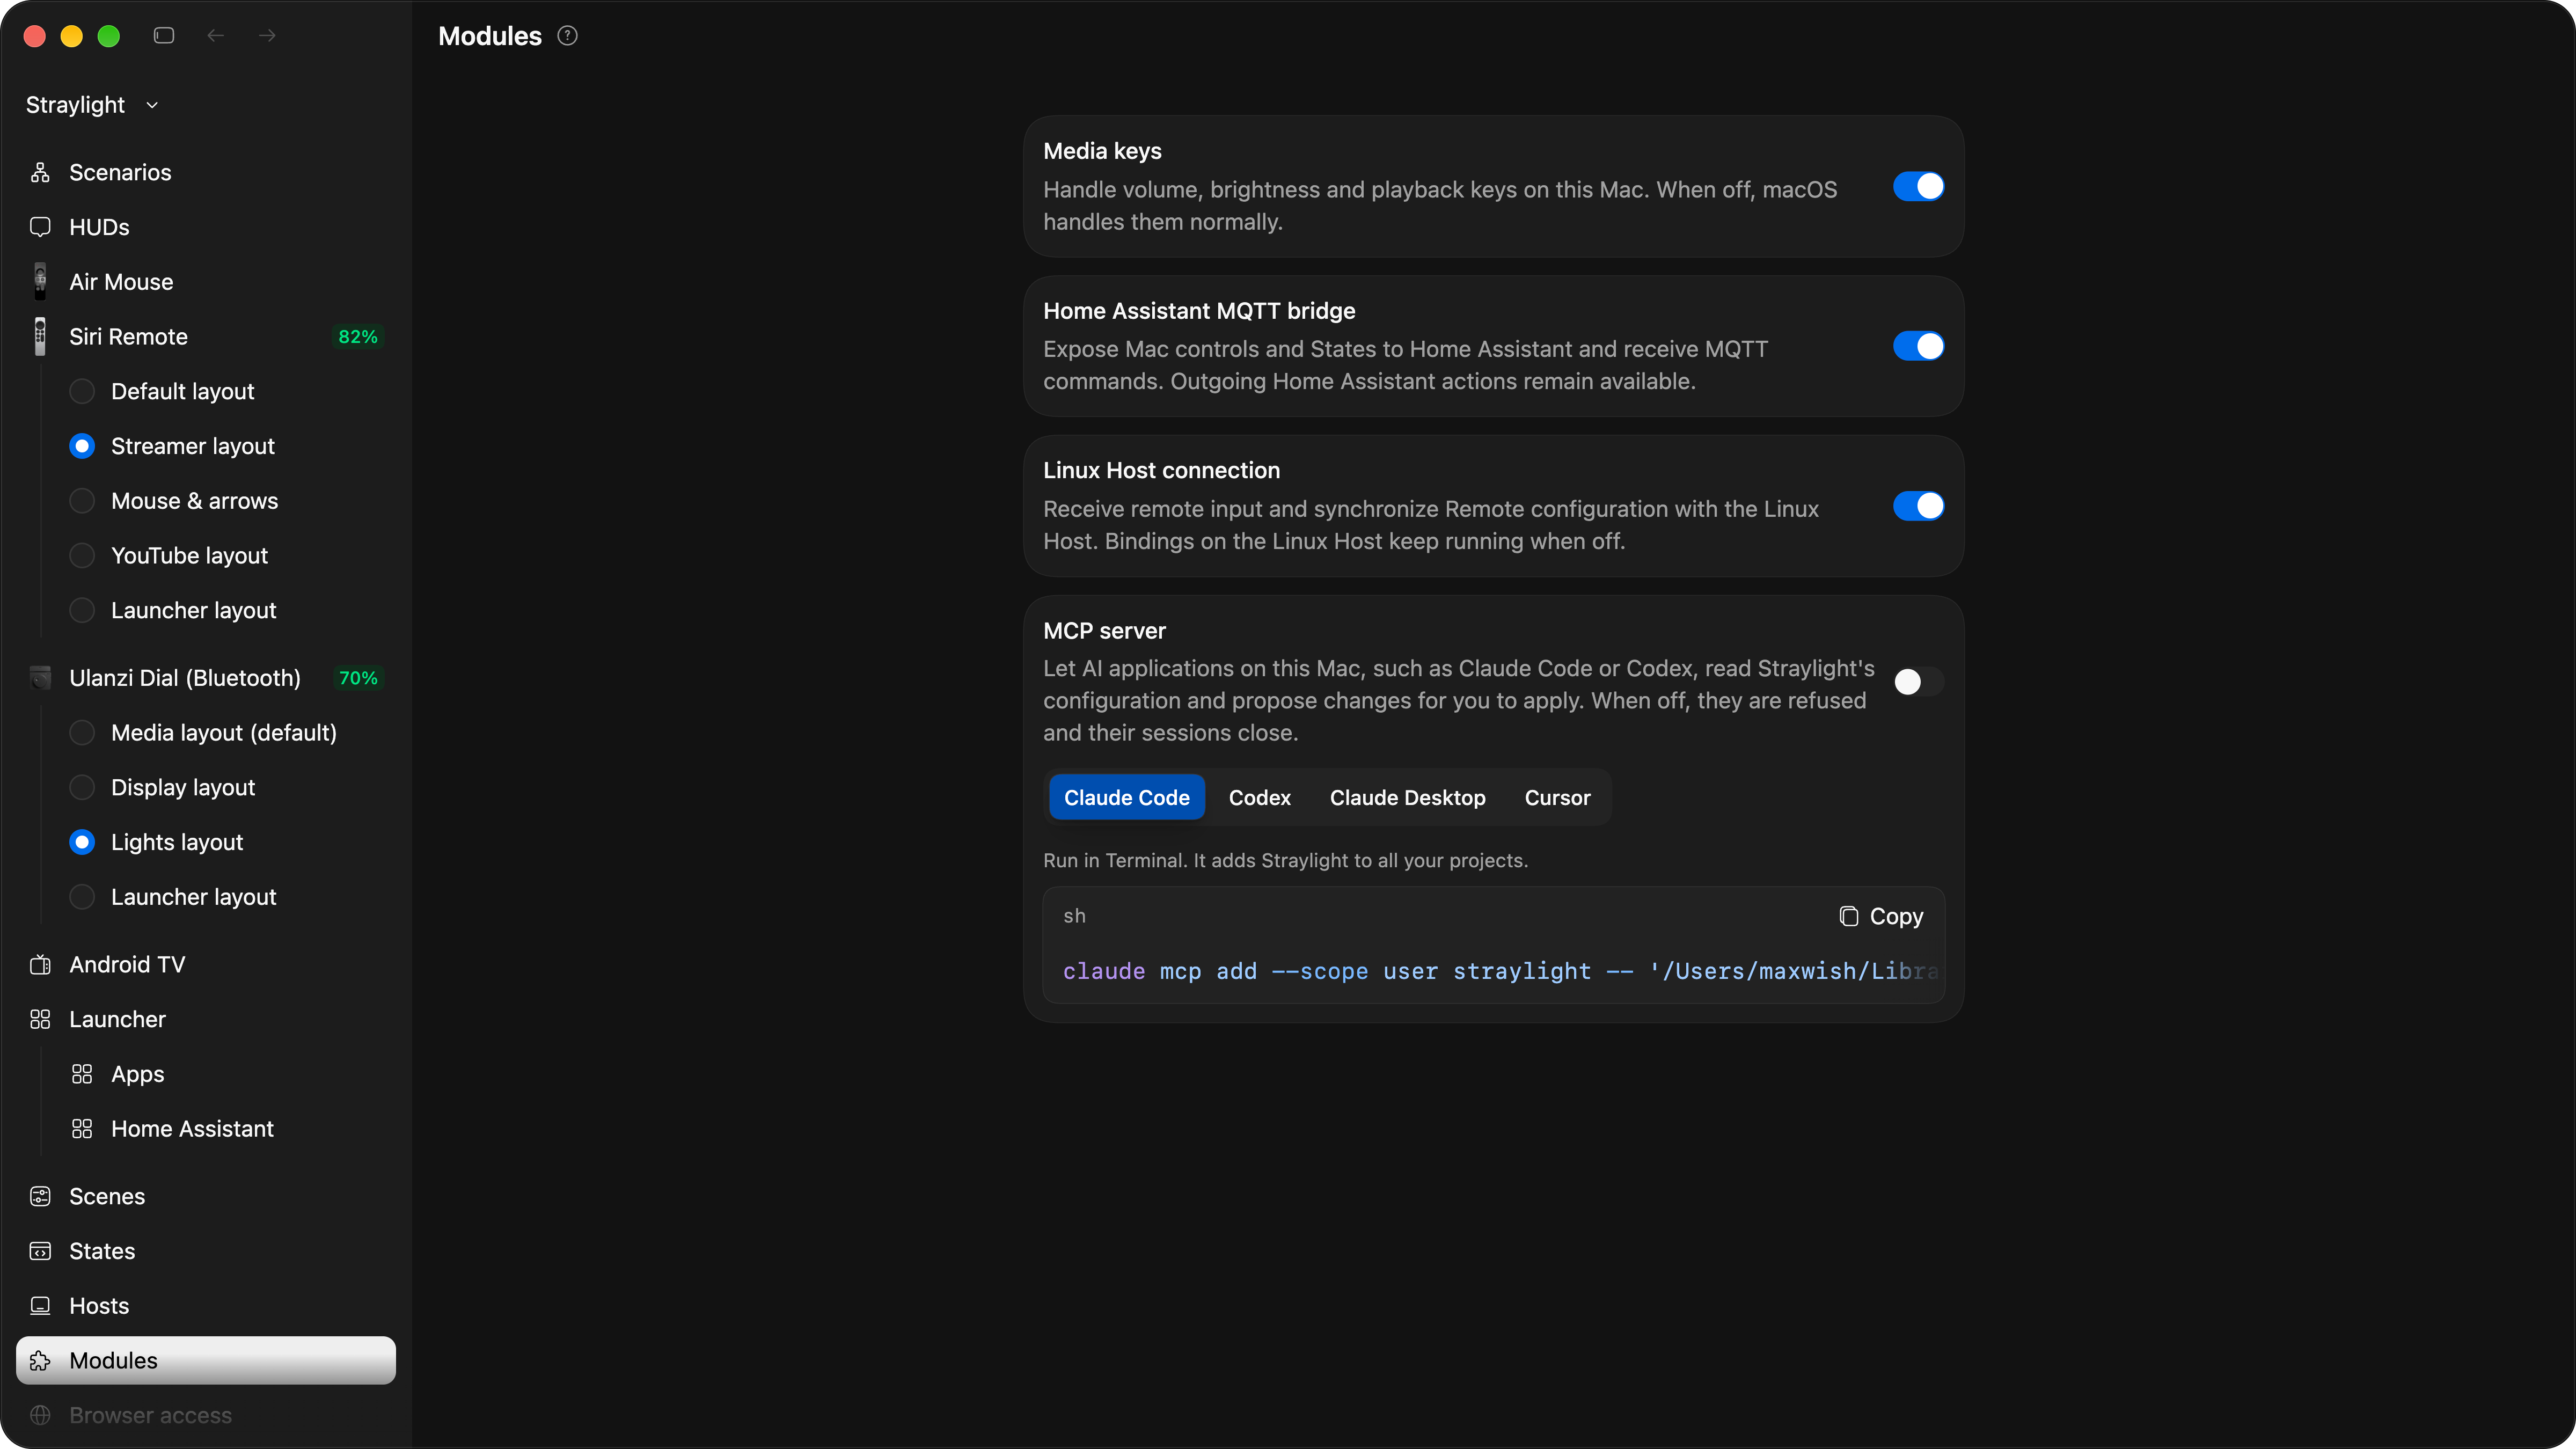Enable the MCP server switch
This screenshot has width=2576, height=1449.
click(x=1918, y=682)
